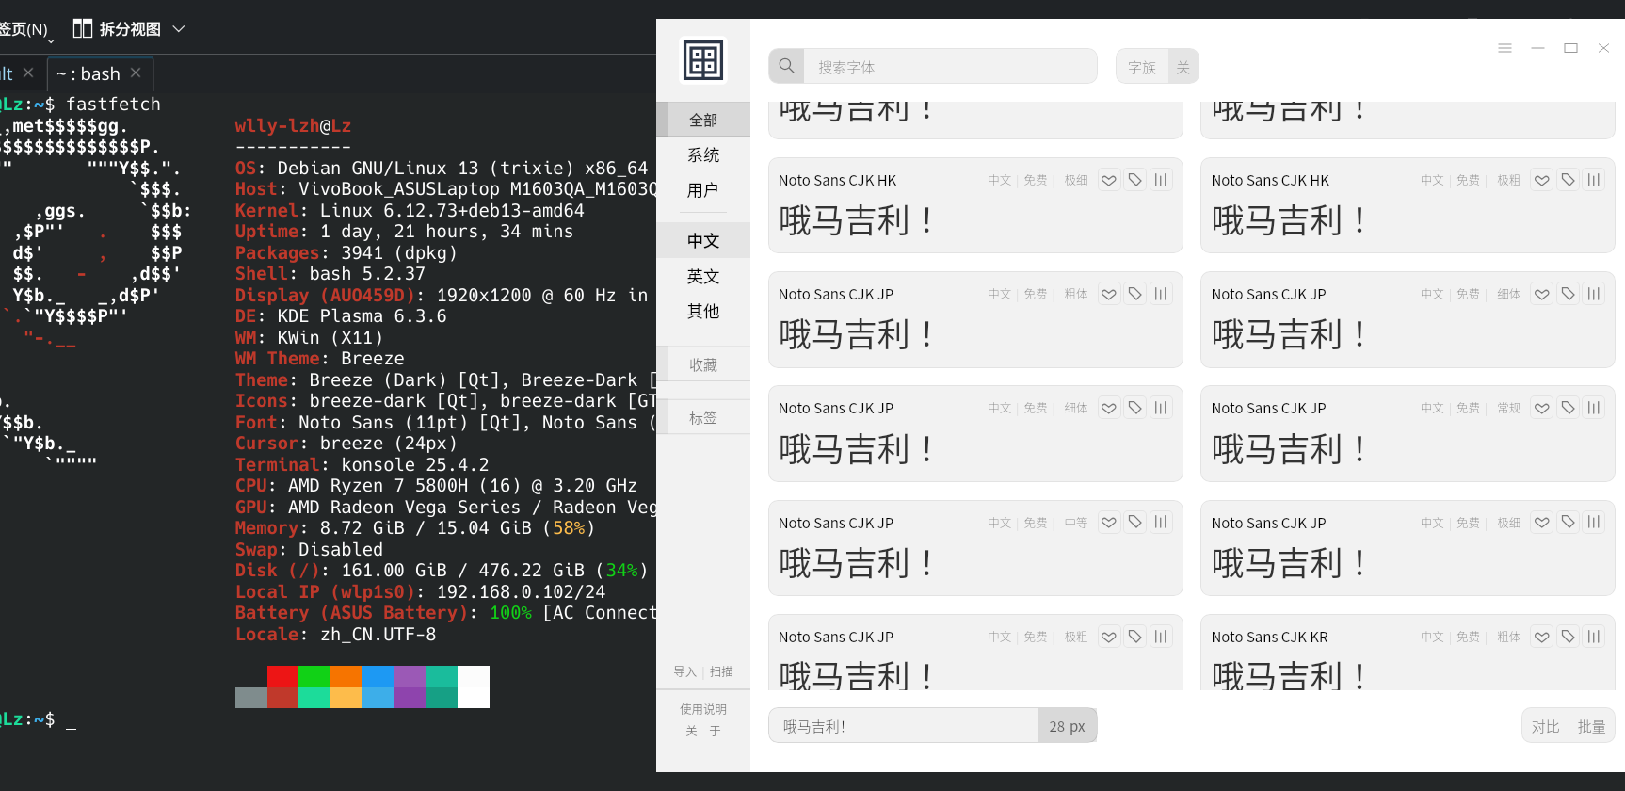Image resolution: width=1625 pixels, height=791 pixels.
Task: Tag the Noto Sans CJK HK 极粗 font
Action: coord(1569,180)
